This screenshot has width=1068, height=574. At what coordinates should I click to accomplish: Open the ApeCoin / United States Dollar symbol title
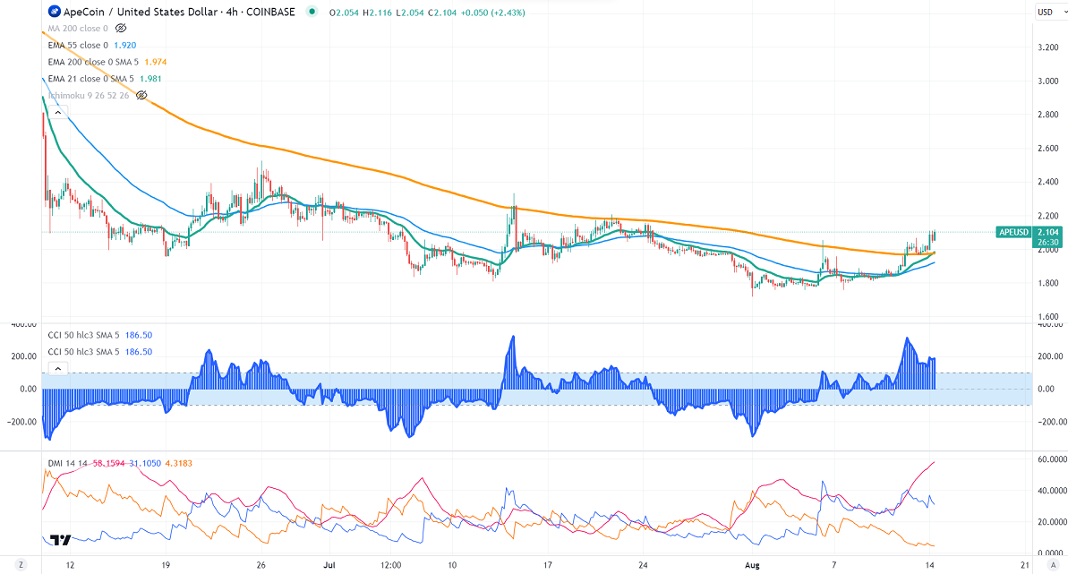click(179, 12)
